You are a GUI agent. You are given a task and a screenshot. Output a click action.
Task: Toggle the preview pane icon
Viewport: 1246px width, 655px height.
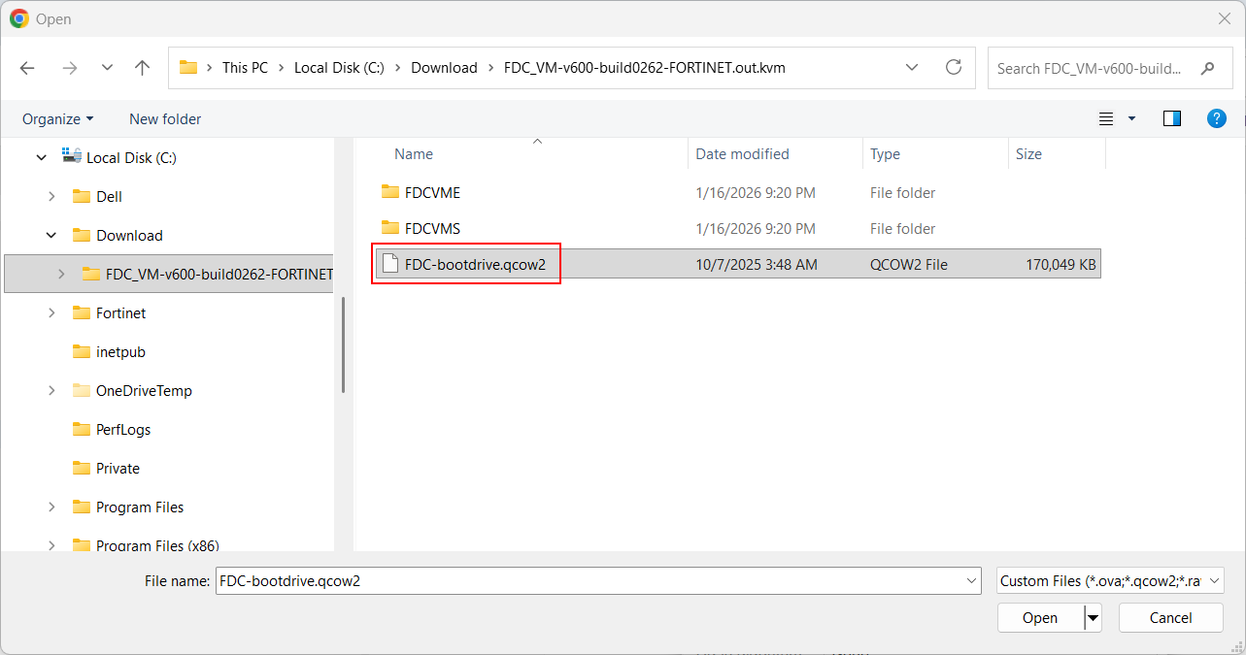tap(1172, 118)
